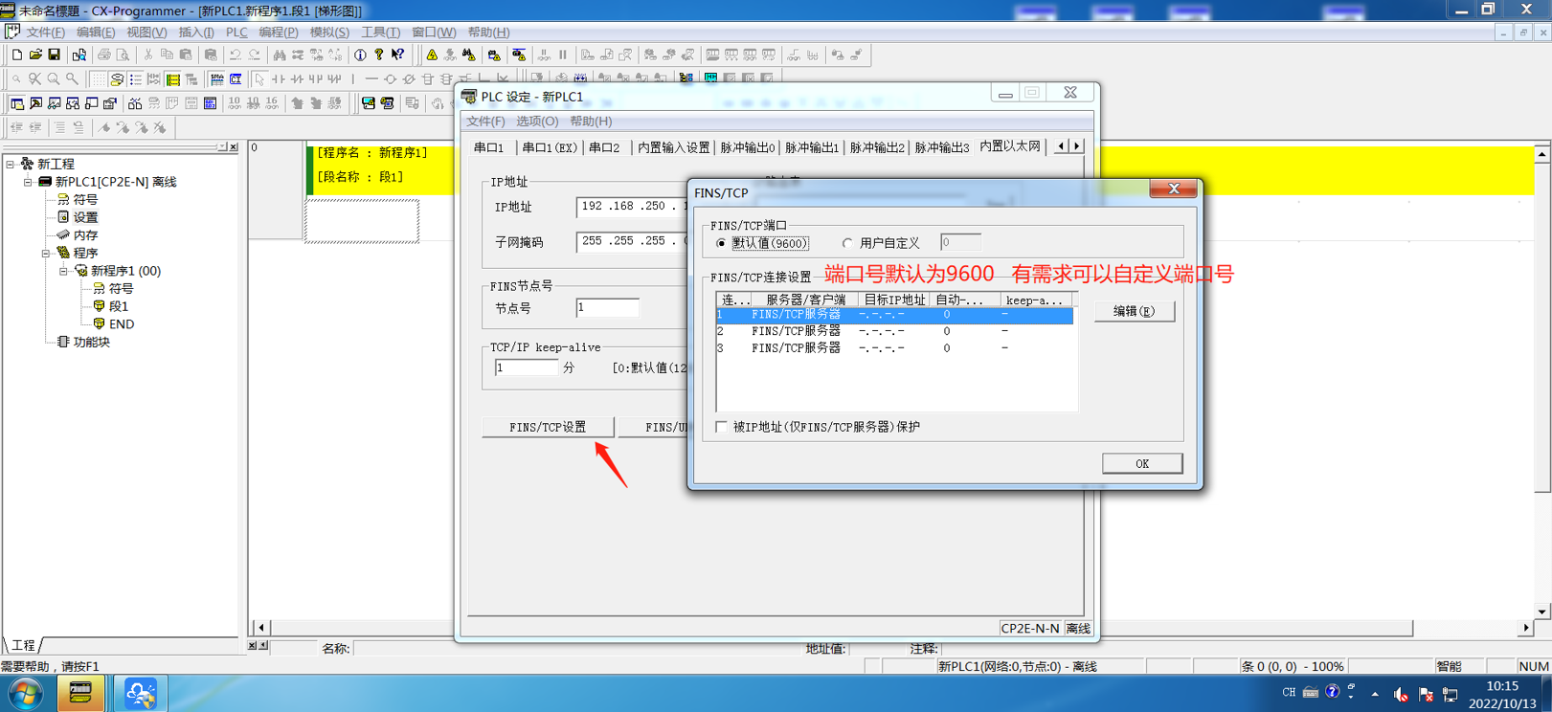Select 段1 in the project tree
This screenshot has height=712, width=1552.
point(118,306)
